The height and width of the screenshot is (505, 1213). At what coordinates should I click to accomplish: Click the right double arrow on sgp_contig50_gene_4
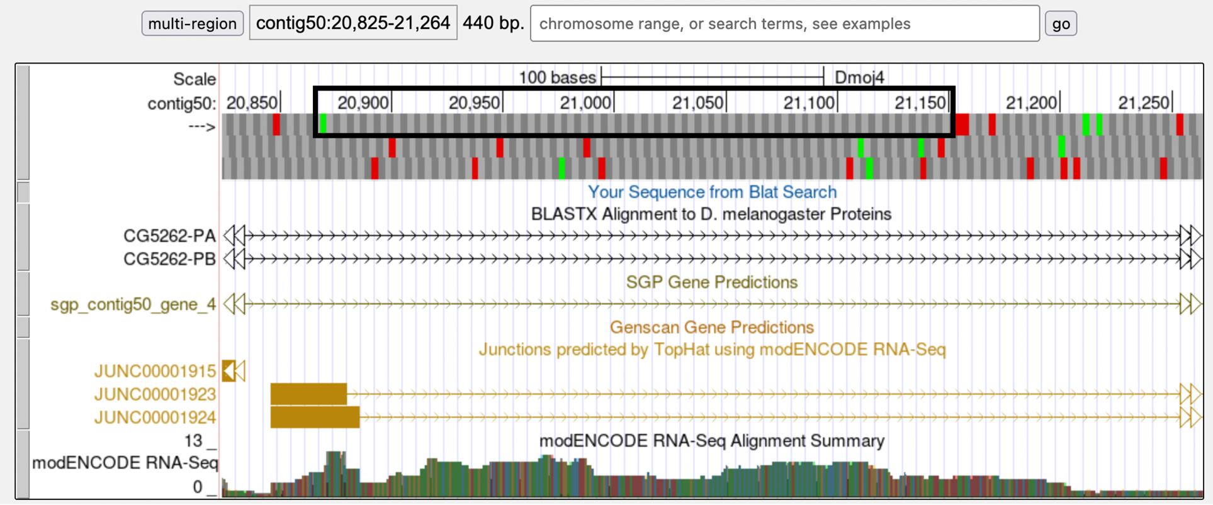click(x=1190, y=304)
